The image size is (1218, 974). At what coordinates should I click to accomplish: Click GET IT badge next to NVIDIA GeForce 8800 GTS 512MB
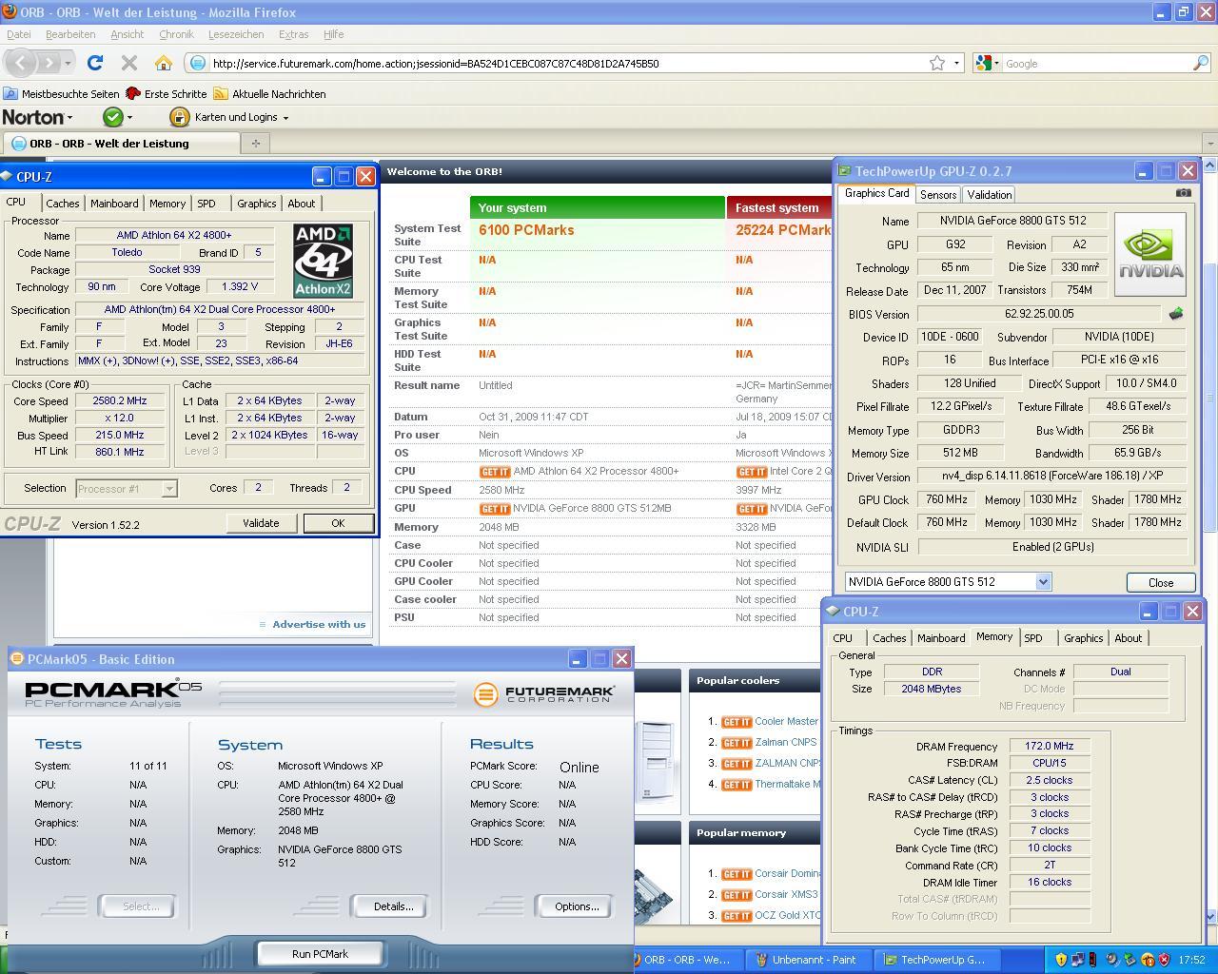pos(494,509)
